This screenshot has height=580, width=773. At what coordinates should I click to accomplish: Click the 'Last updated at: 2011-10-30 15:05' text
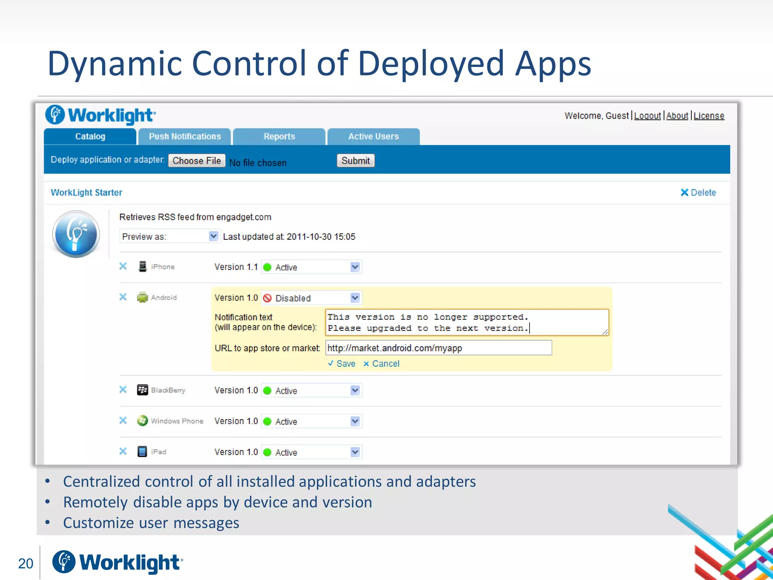point(289,237)
